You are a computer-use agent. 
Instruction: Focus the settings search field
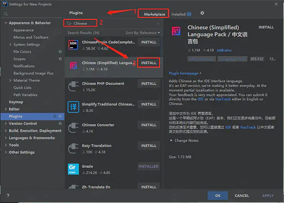(33, 14)
